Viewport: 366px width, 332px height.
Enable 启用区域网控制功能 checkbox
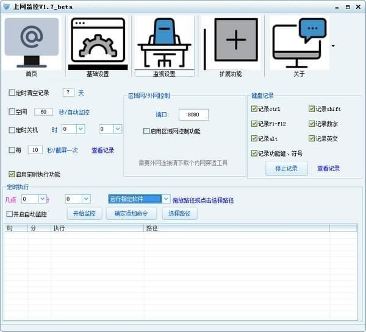146,131
